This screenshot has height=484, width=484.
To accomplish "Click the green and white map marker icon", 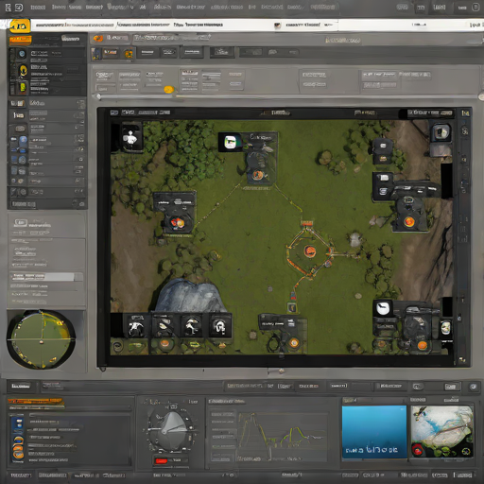I will [231, 142].
